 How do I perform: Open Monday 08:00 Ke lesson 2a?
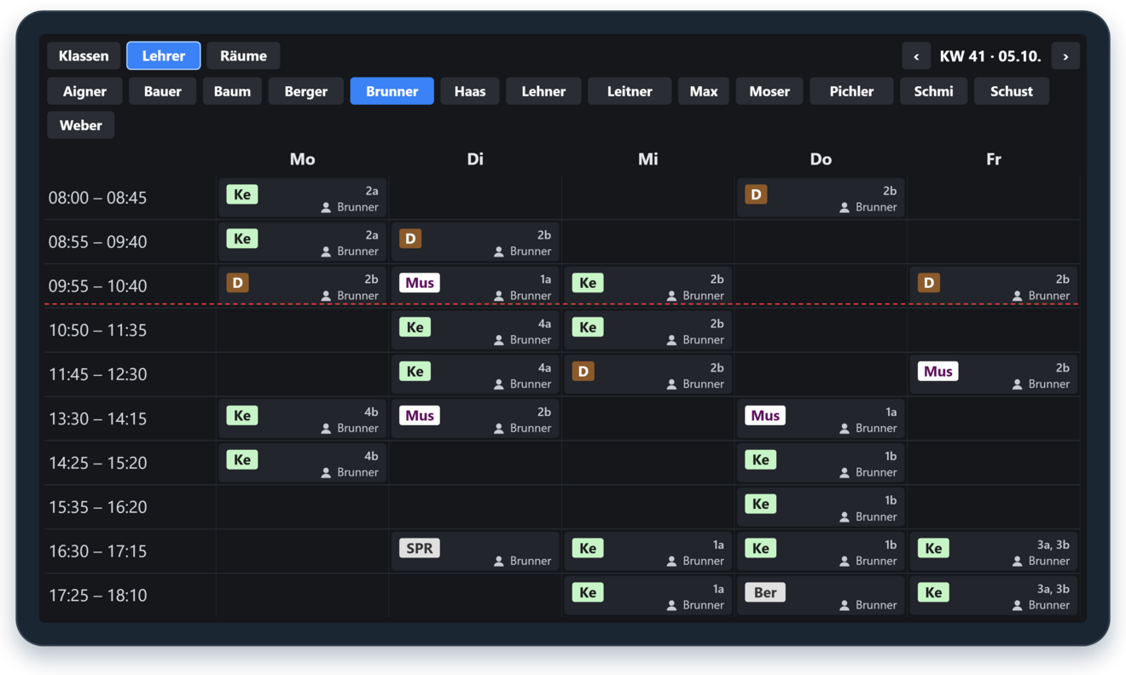pos(303,198)
